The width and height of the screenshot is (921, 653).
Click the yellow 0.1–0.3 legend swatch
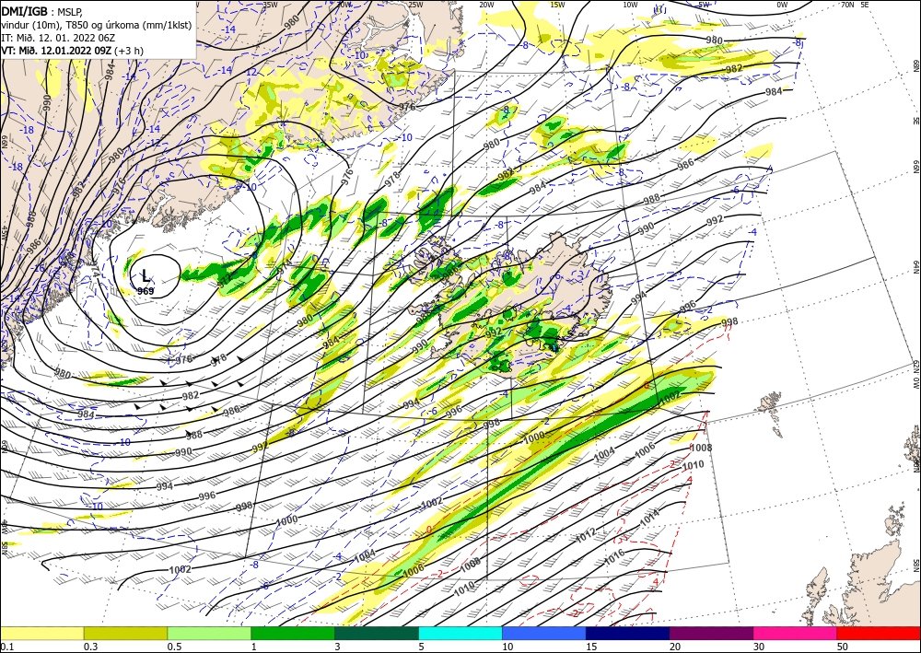41,633
